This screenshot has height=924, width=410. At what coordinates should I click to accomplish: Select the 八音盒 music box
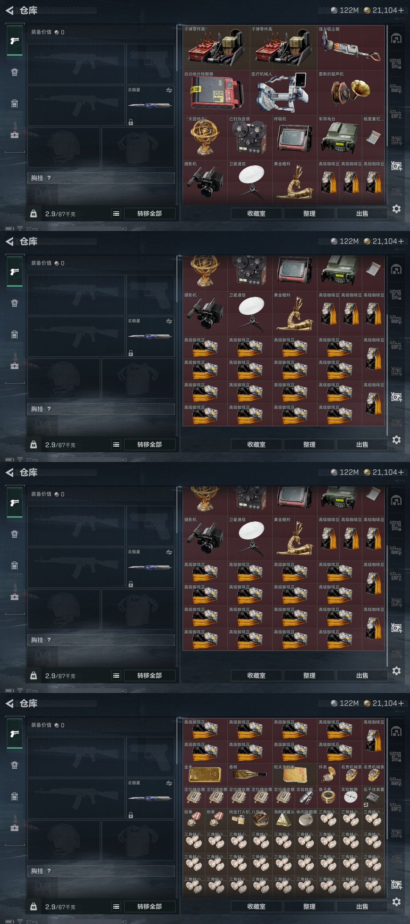point(261,820)
